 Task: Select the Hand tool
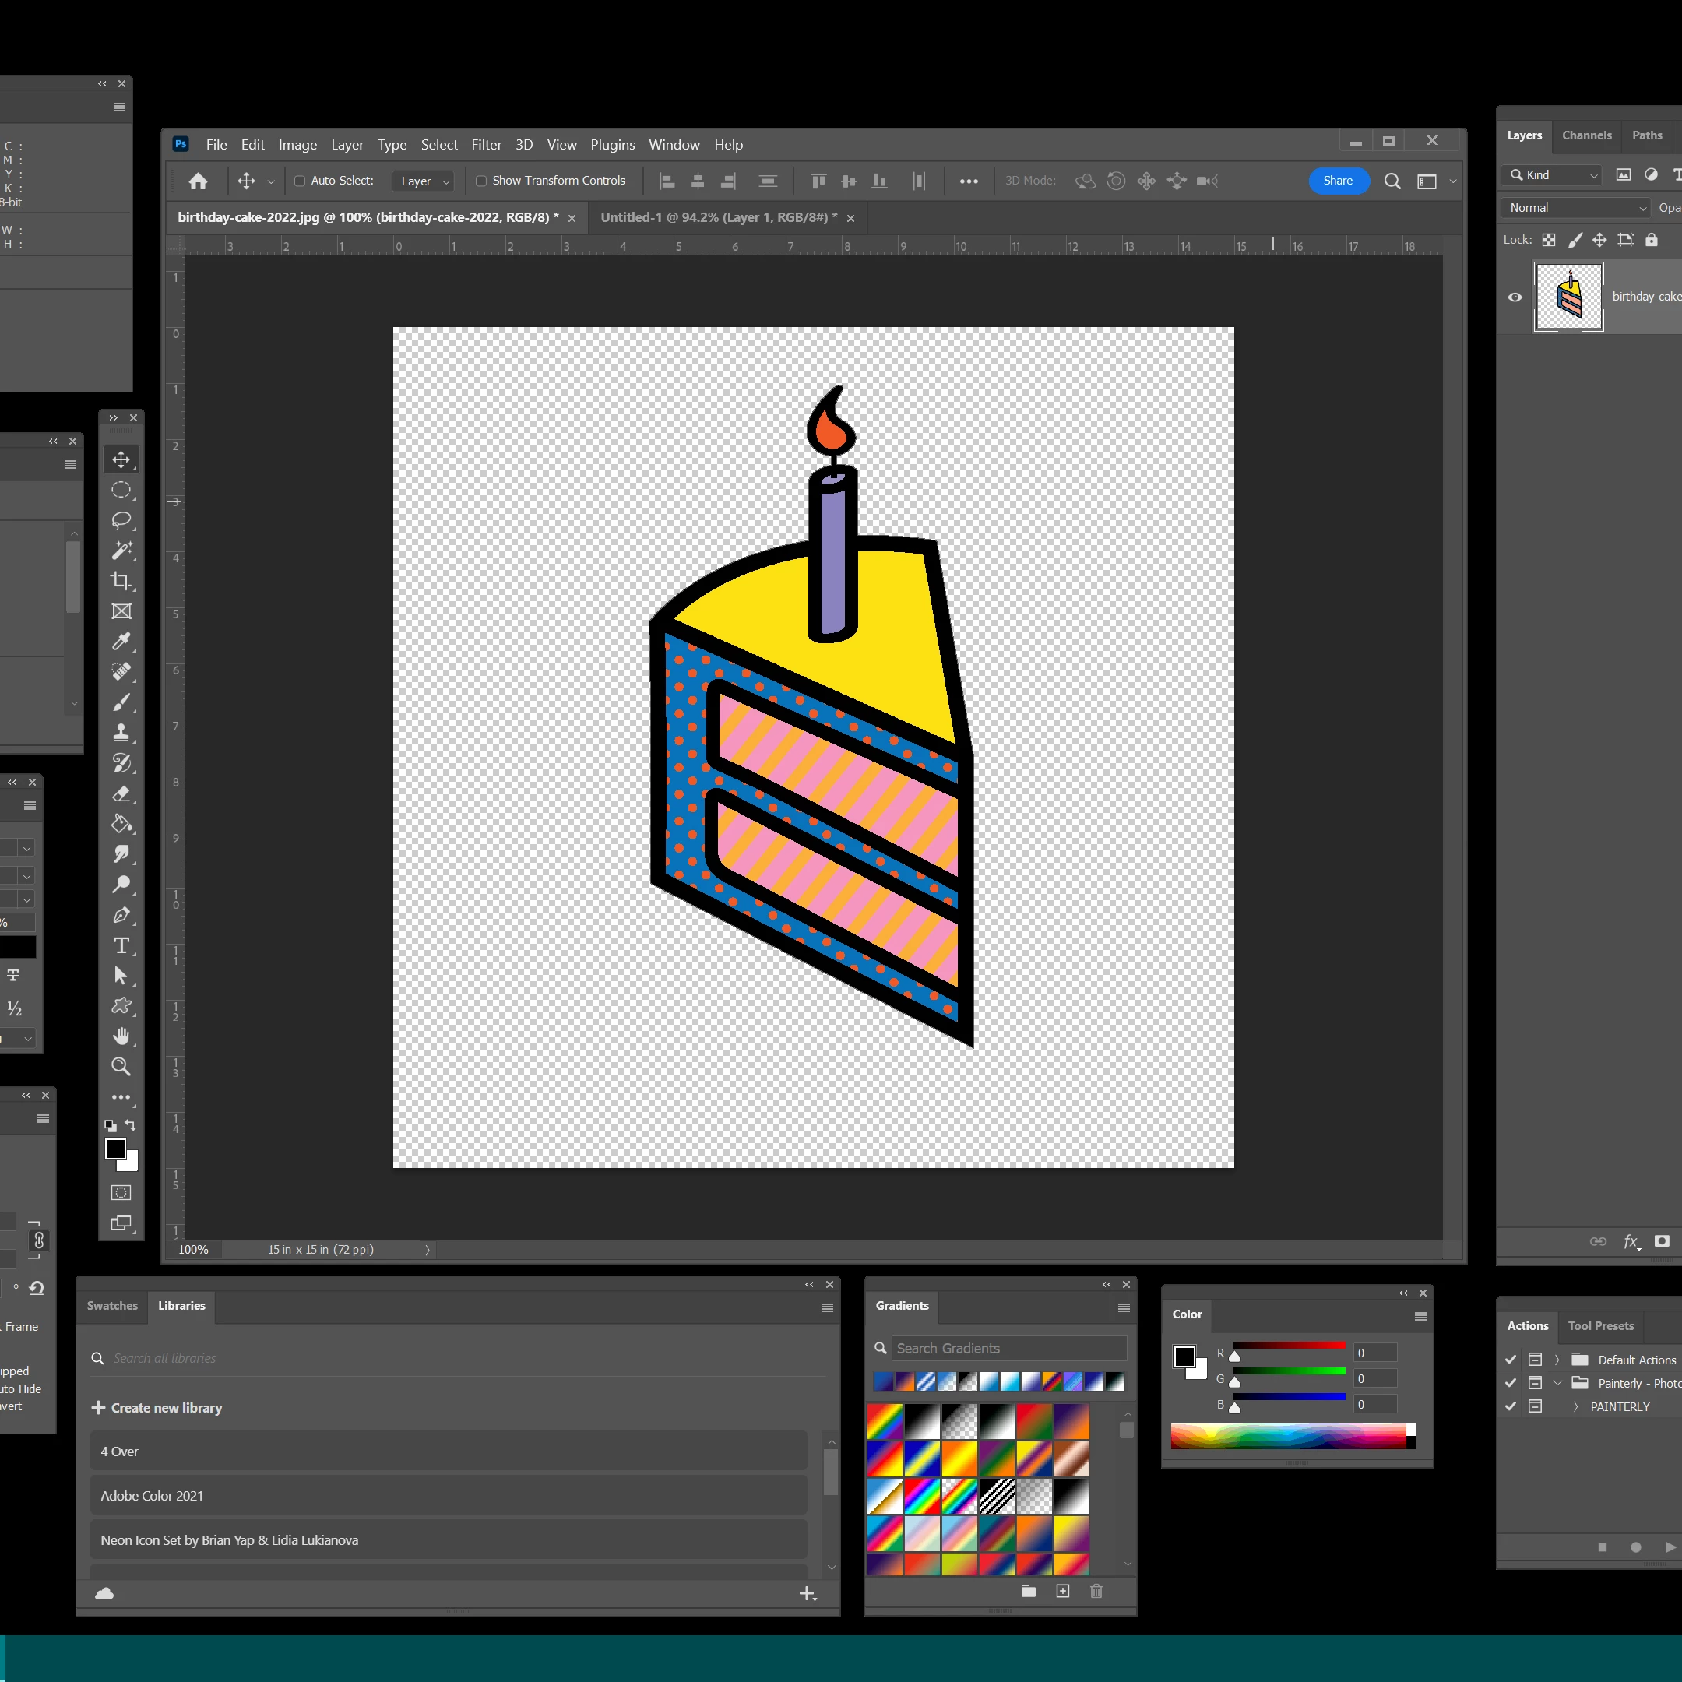click(121, 1036)
